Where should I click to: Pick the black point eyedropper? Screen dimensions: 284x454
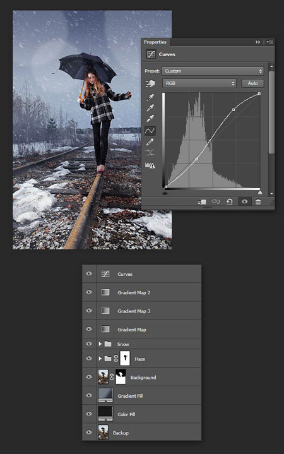[150, 97]
